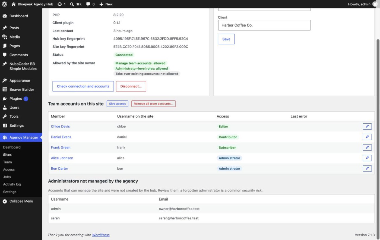Image resolution: width=380 pixels, height=240 pixels.
Task: Click the New content plus button
Action: pyautogui.click(x=106, y=4)
